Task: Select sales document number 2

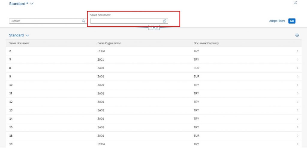Action: (x=10, y=51)
